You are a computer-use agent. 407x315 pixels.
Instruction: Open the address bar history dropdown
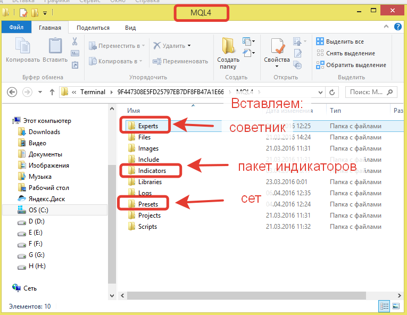tap(321, 92)
